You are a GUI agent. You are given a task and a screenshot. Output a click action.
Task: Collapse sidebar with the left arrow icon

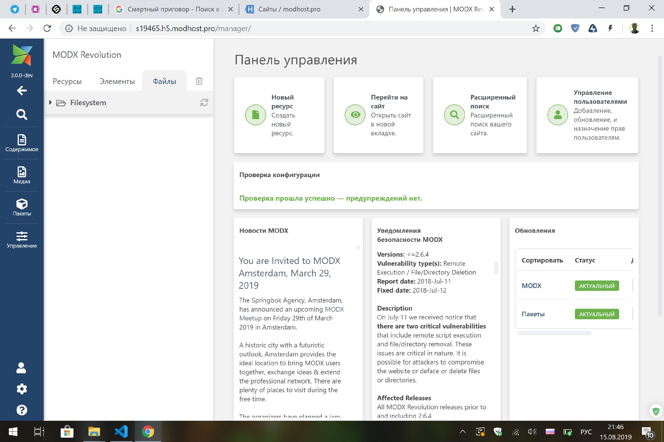click(x=22, y=90)
